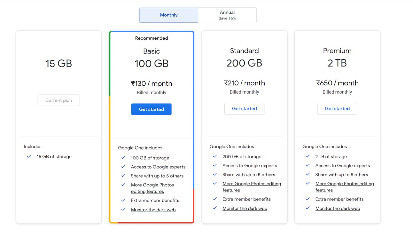Click the Premium plan name heading

pos(337,51)
